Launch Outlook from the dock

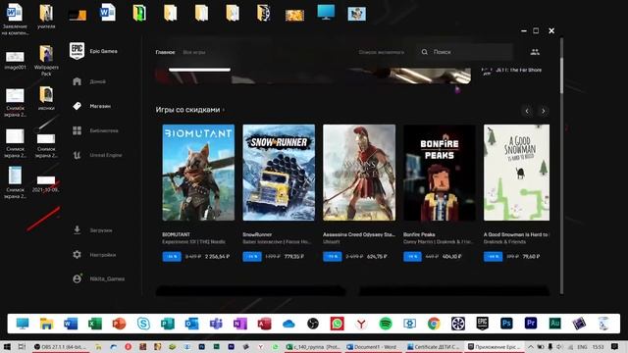coord(192,324)
